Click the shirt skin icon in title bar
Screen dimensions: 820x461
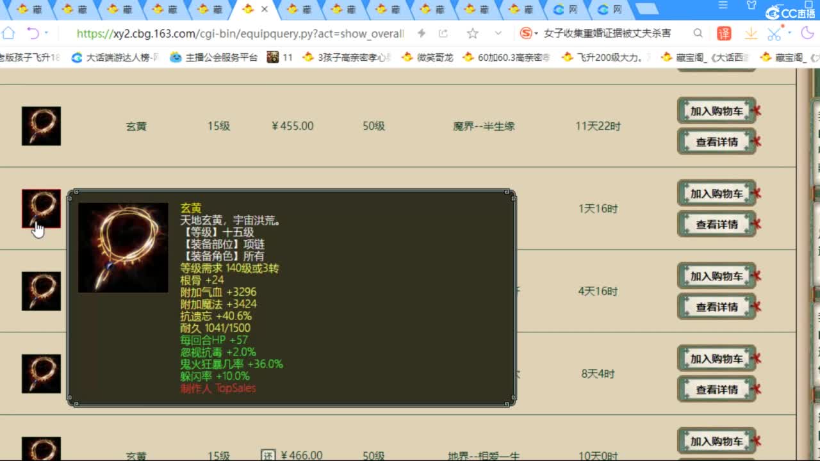(x=751, y=6)
